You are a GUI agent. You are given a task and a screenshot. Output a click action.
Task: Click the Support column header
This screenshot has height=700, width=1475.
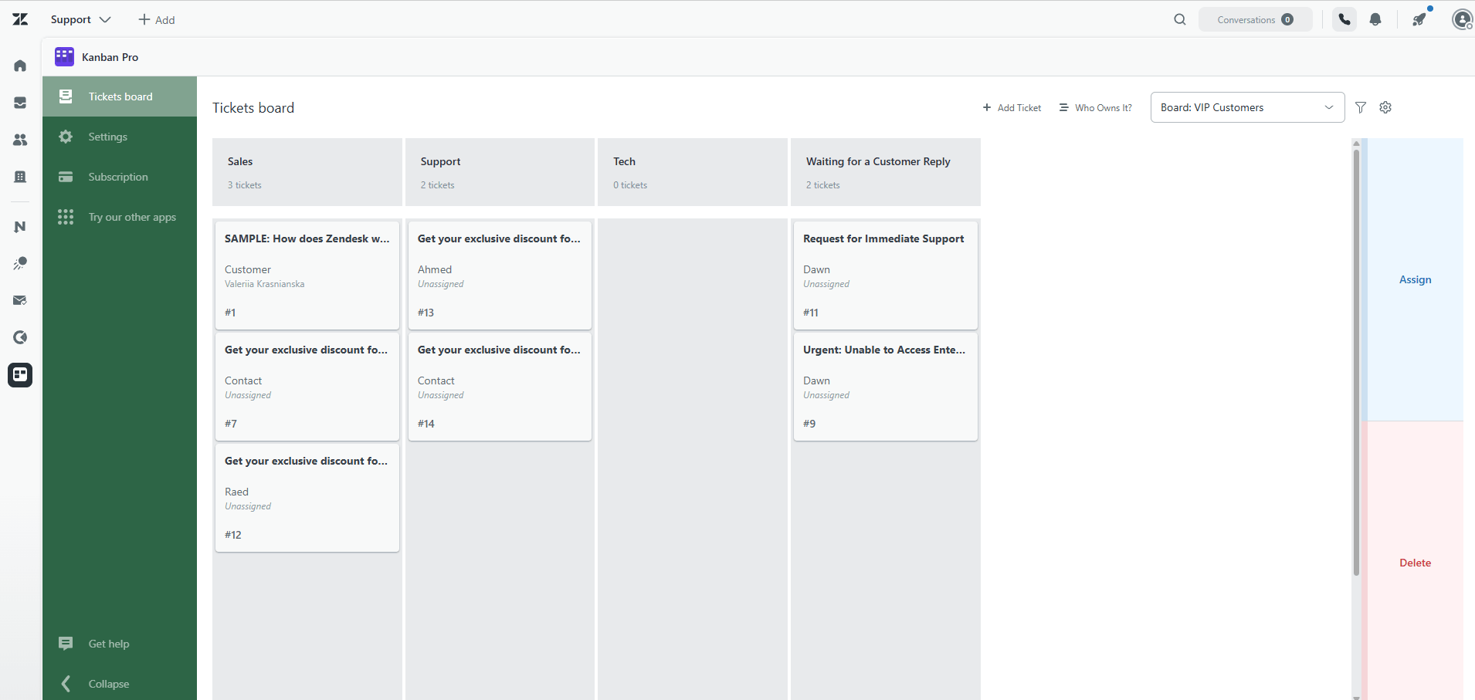pyautogui.click(x=500, y=172)
